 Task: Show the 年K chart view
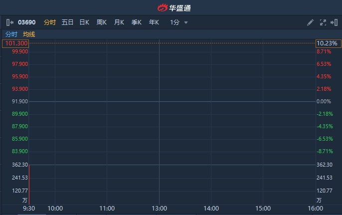pos(154,22)
